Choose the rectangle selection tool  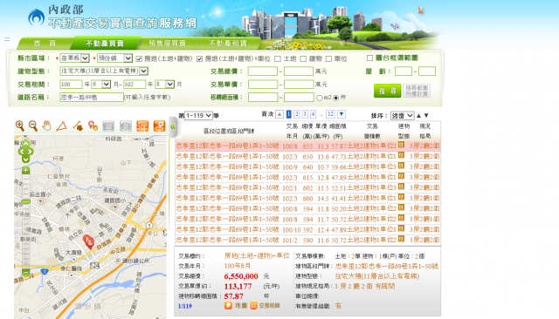[x=108, y=126]
